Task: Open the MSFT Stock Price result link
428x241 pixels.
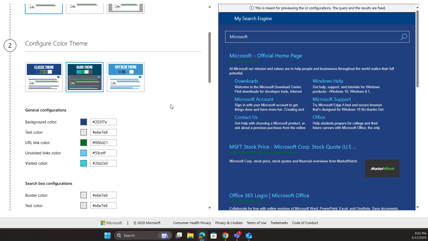Action: (293, 147)
